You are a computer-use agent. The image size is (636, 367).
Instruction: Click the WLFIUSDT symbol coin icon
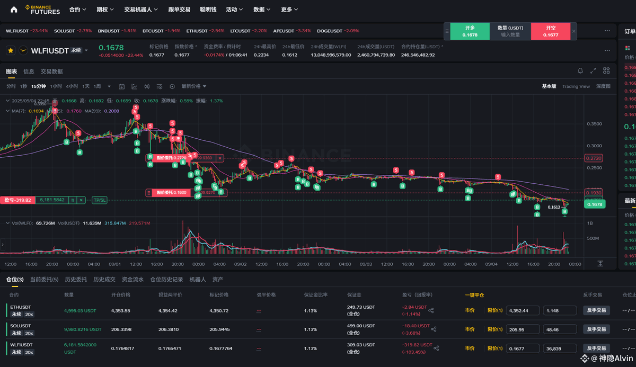point(23,50)
